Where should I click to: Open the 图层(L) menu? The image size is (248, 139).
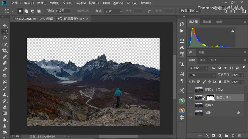point(54,3)
